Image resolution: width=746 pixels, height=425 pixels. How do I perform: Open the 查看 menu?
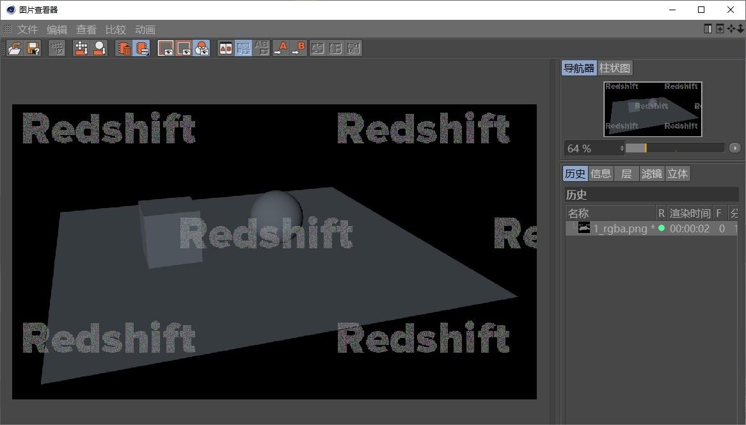86,29
